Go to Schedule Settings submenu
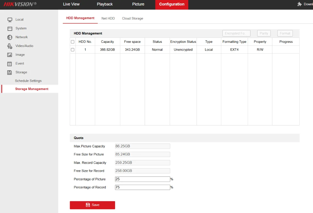Image resolution: width=313 pixels, height=213 pixels. coord(28,81)
